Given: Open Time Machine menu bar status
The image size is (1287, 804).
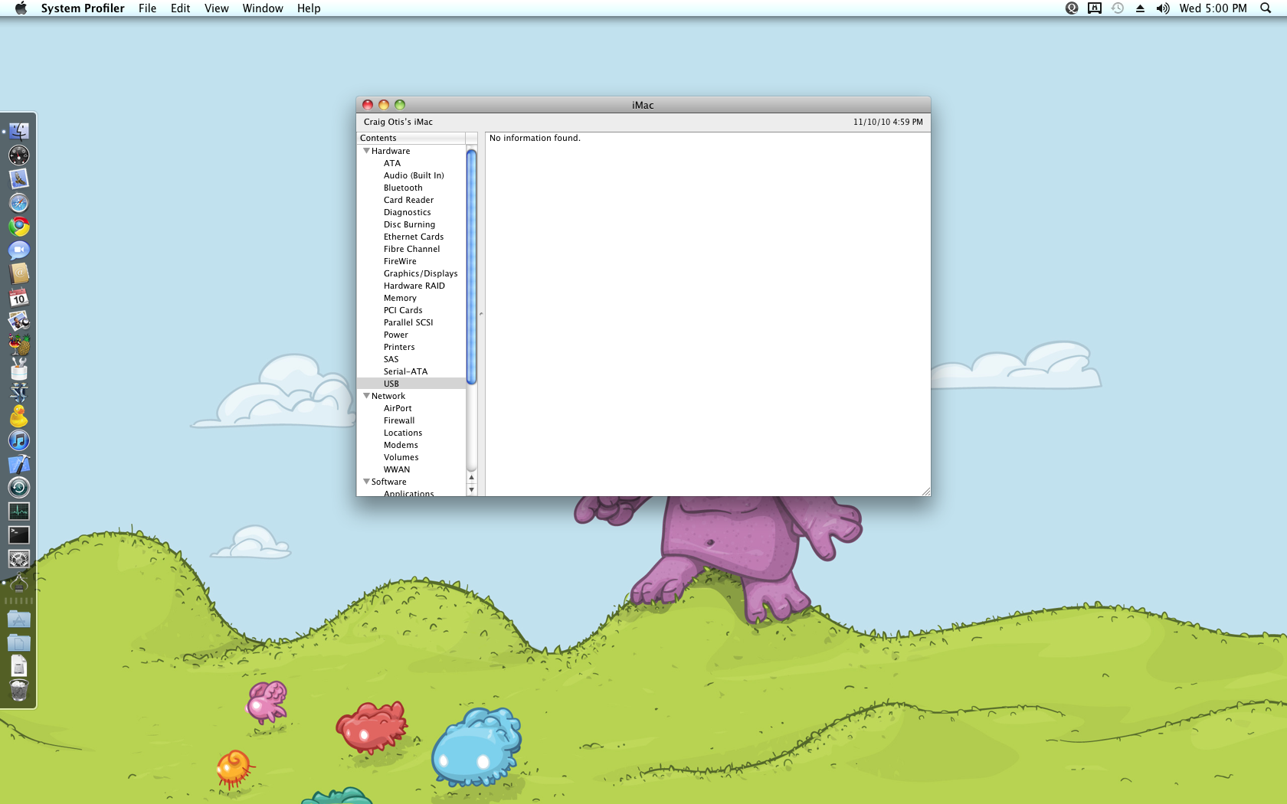Looking at the screenshot, I should pos(1118,8).
